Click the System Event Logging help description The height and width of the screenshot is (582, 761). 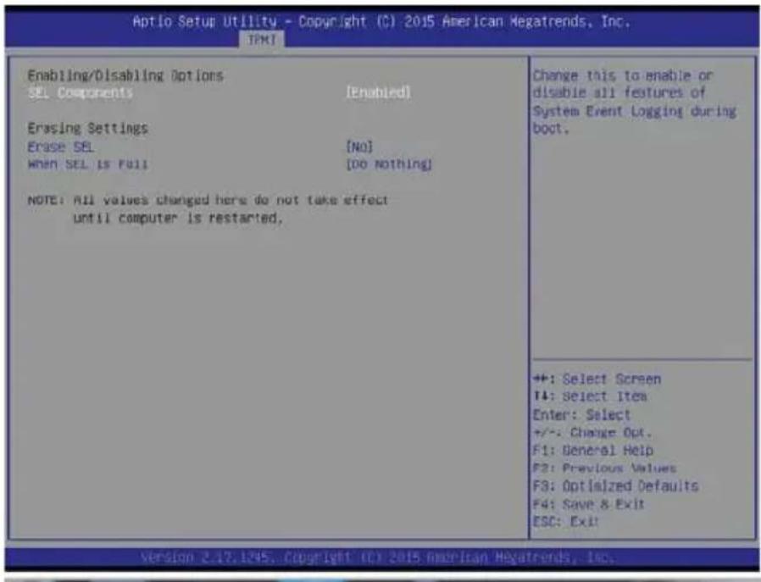(635, 102)
